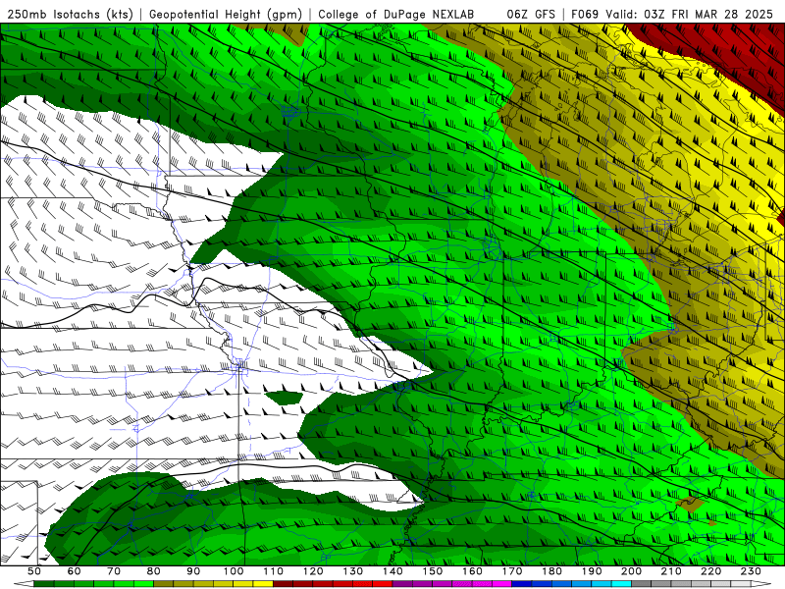Viewport: 785px width, 589px height.
Task: Click the 90 knot scale label
Action: pos(193,571)
